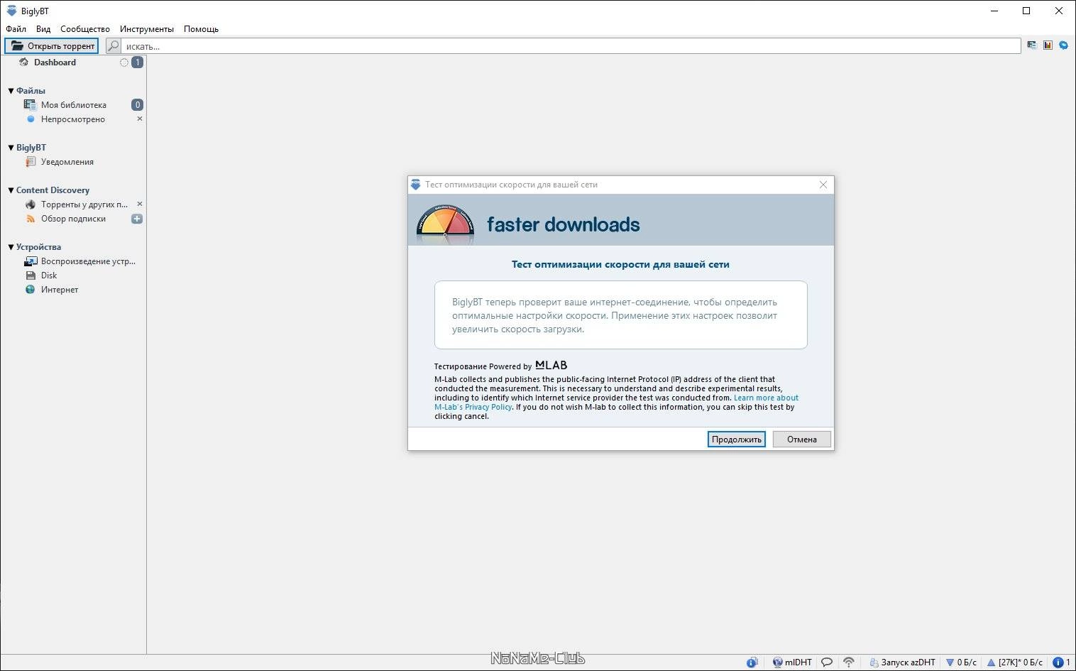Click the Моя библиотека library icon
Screen dimensions: 1076x671
point(30,105)
